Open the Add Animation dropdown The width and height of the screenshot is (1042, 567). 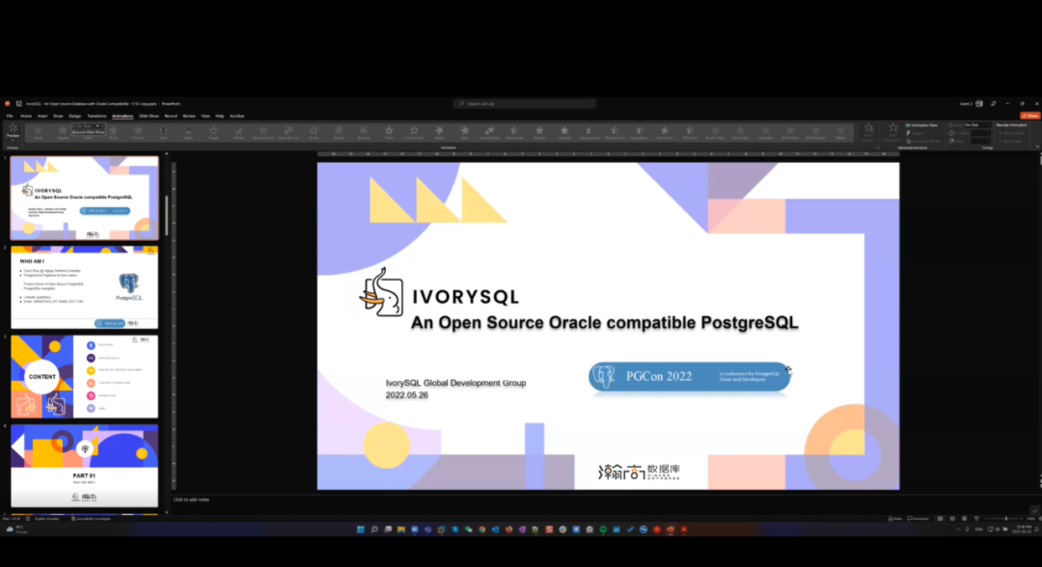click(893, 132)
